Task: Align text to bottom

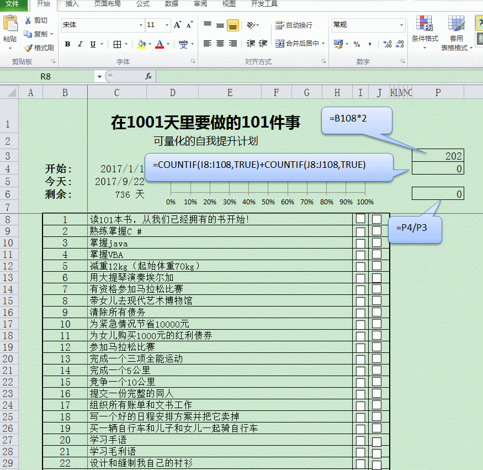Action: point(233,25)
